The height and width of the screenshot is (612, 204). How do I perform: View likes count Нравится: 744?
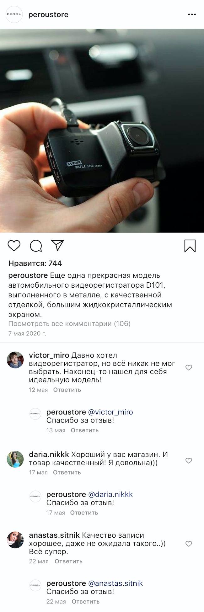click(35, 263)
